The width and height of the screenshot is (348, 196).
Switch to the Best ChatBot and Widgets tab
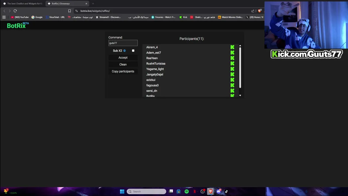(x=23, y=4)
